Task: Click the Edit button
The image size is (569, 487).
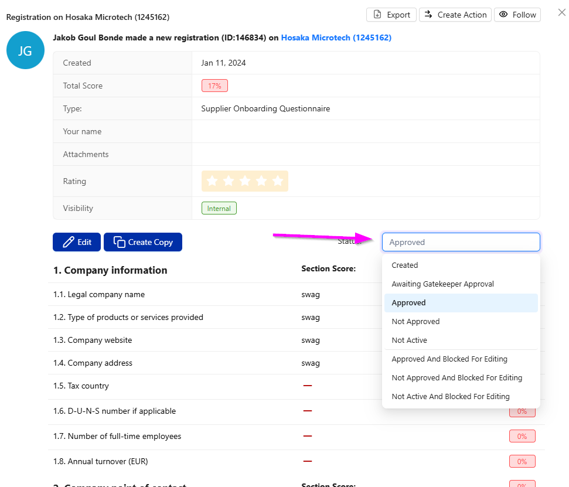Action: [x=77, y=242]
